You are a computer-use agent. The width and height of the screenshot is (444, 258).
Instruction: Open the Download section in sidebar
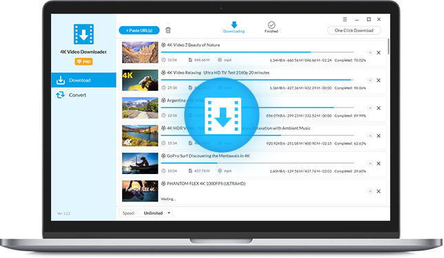83,80
